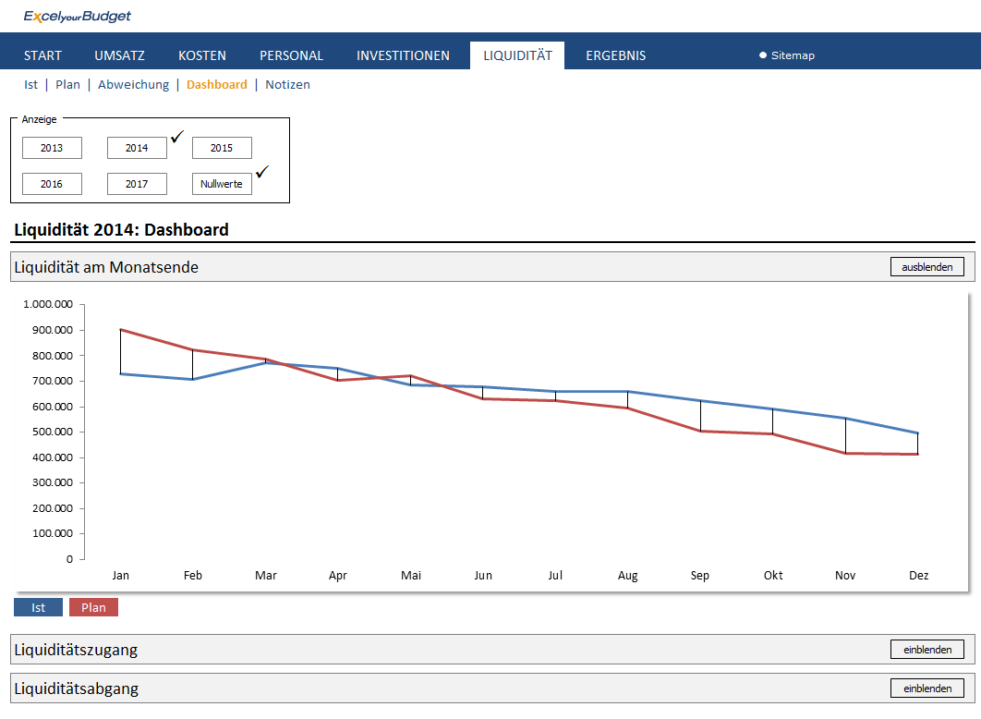
Task: Select the PERSONAL tab
Action: [x=291, y=55]
